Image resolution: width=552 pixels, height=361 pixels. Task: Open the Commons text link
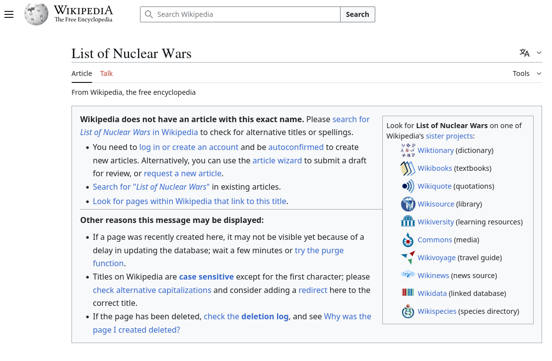point(435,240)
